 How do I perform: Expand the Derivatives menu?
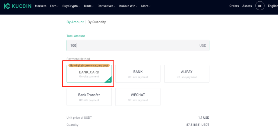(x=106, y=6)
